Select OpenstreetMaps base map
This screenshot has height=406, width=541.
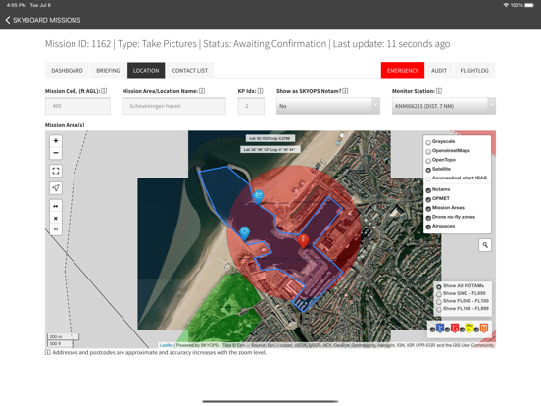click(x=428, y=151)
